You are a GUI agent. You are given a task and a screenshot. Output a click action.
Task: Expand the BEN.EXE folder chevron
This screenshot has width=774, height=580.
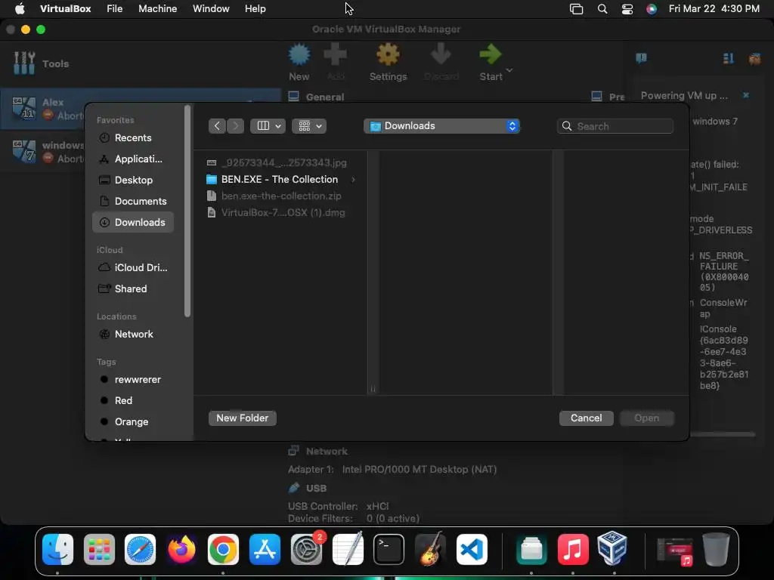click(x=353, y=180)
